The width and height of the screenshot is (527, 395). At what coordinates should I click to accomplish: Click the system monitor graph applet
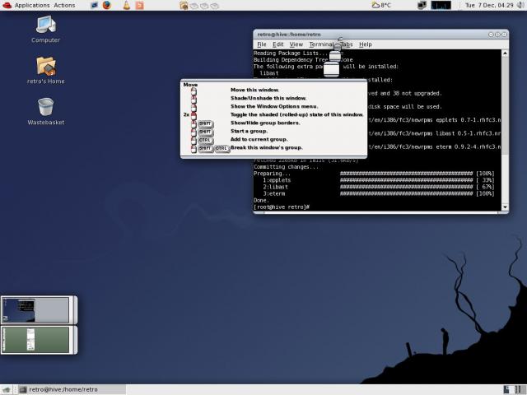[441, 5]
